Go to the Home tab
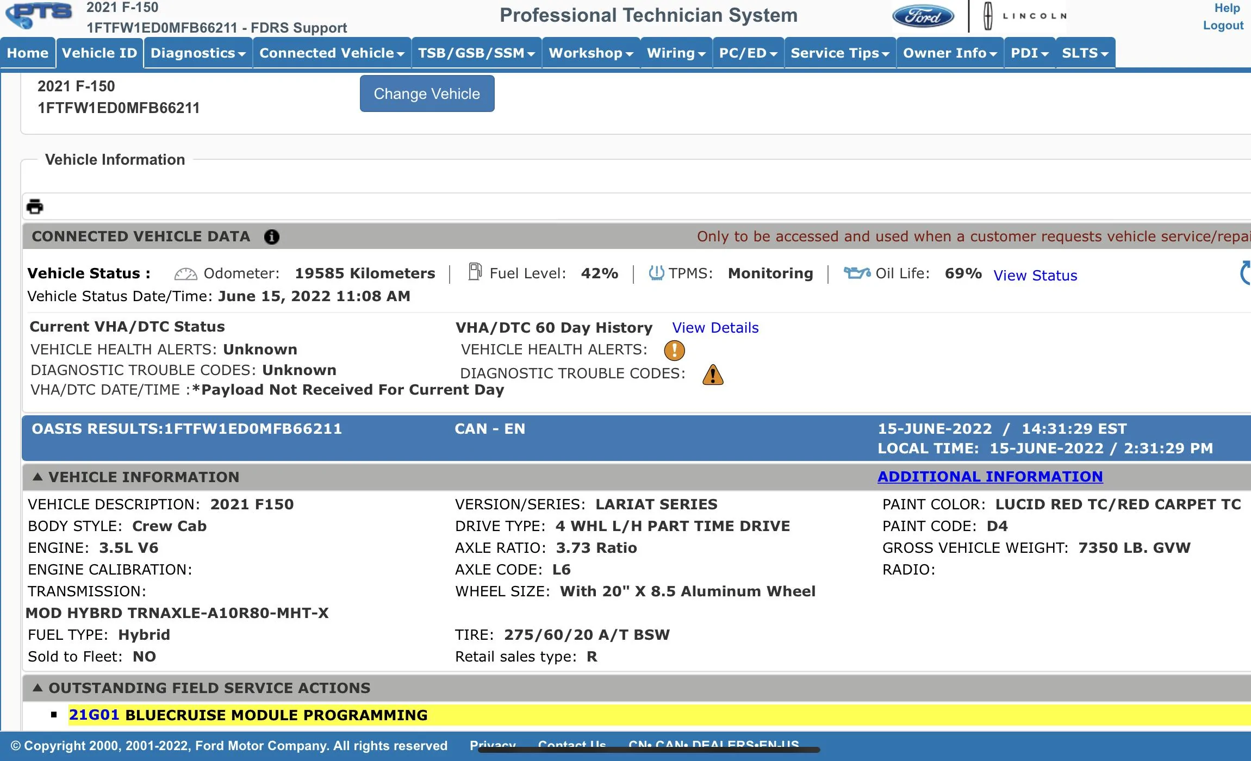Screen dimensions: 1251x761 point(28,53)
